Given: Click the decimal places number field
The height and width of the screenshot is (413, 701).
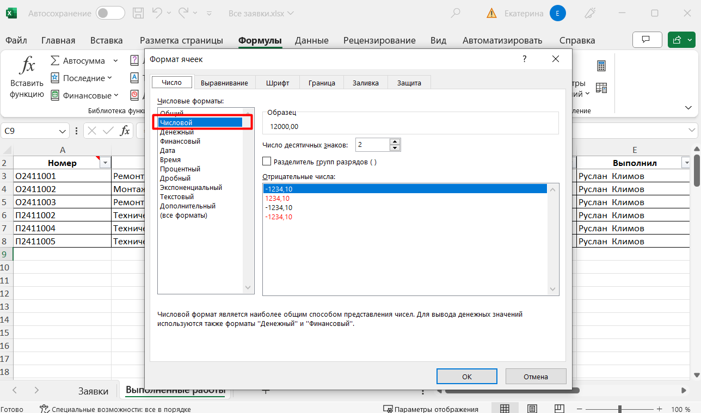Looking at the screenshot, I should (373, 145).
